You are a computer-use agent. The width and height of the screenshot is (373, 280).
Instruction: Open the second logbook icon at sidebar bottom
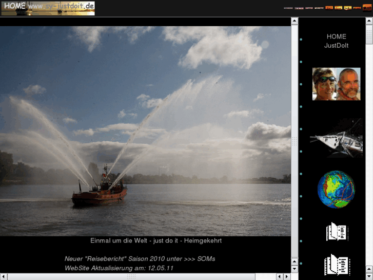[x=337, y=265]
